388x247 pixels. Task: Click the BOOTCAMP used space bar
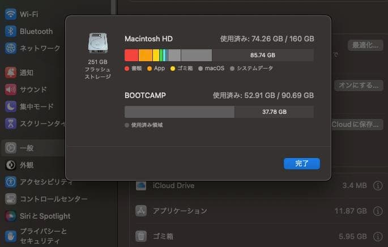180,112
